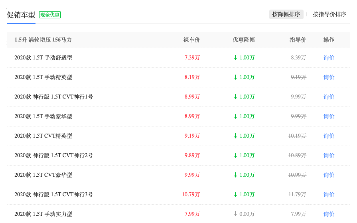
Task: Request price for 神行版 1.5T CVT神行1号
Action: tap(329, 97)
